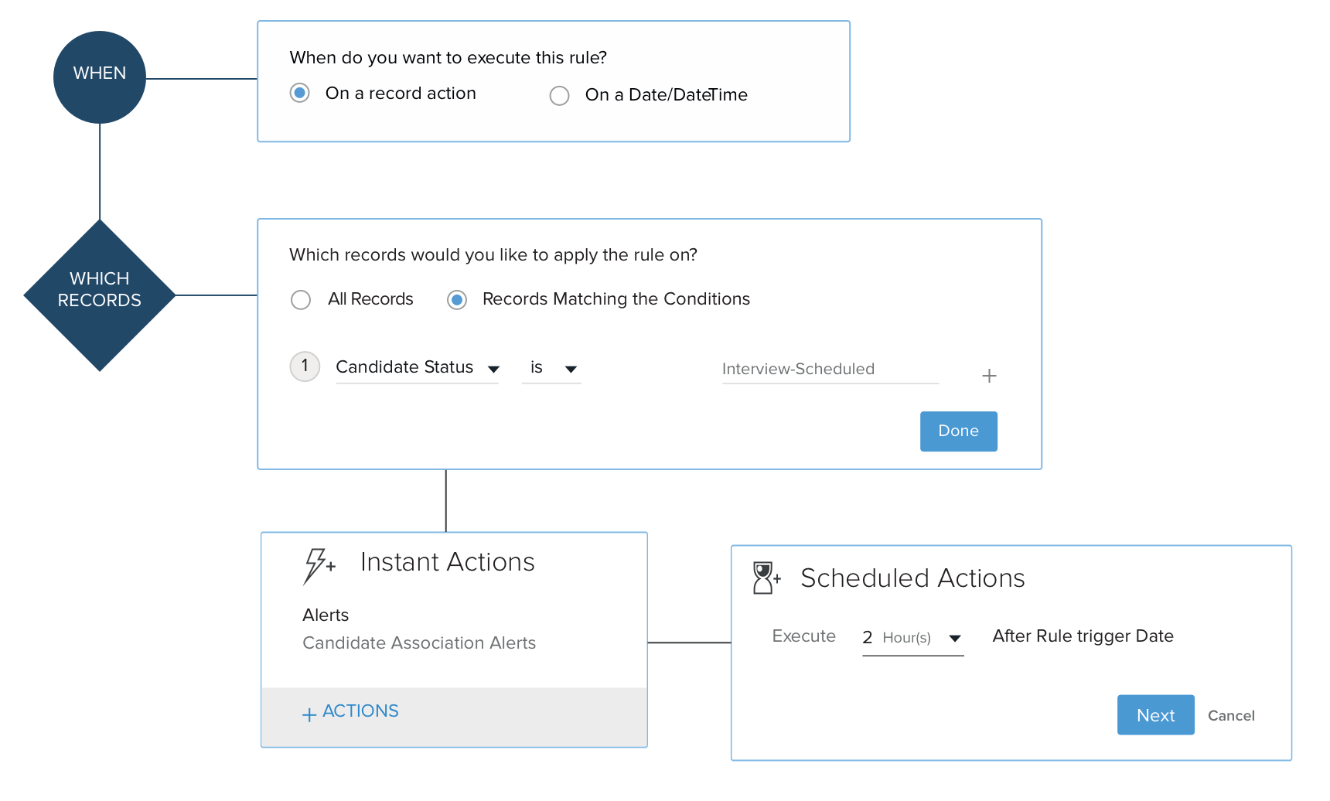Click the plus icon beside ACTIONS
The height and width of the screenshot is (801, 1330).
(x=309, y=714)
